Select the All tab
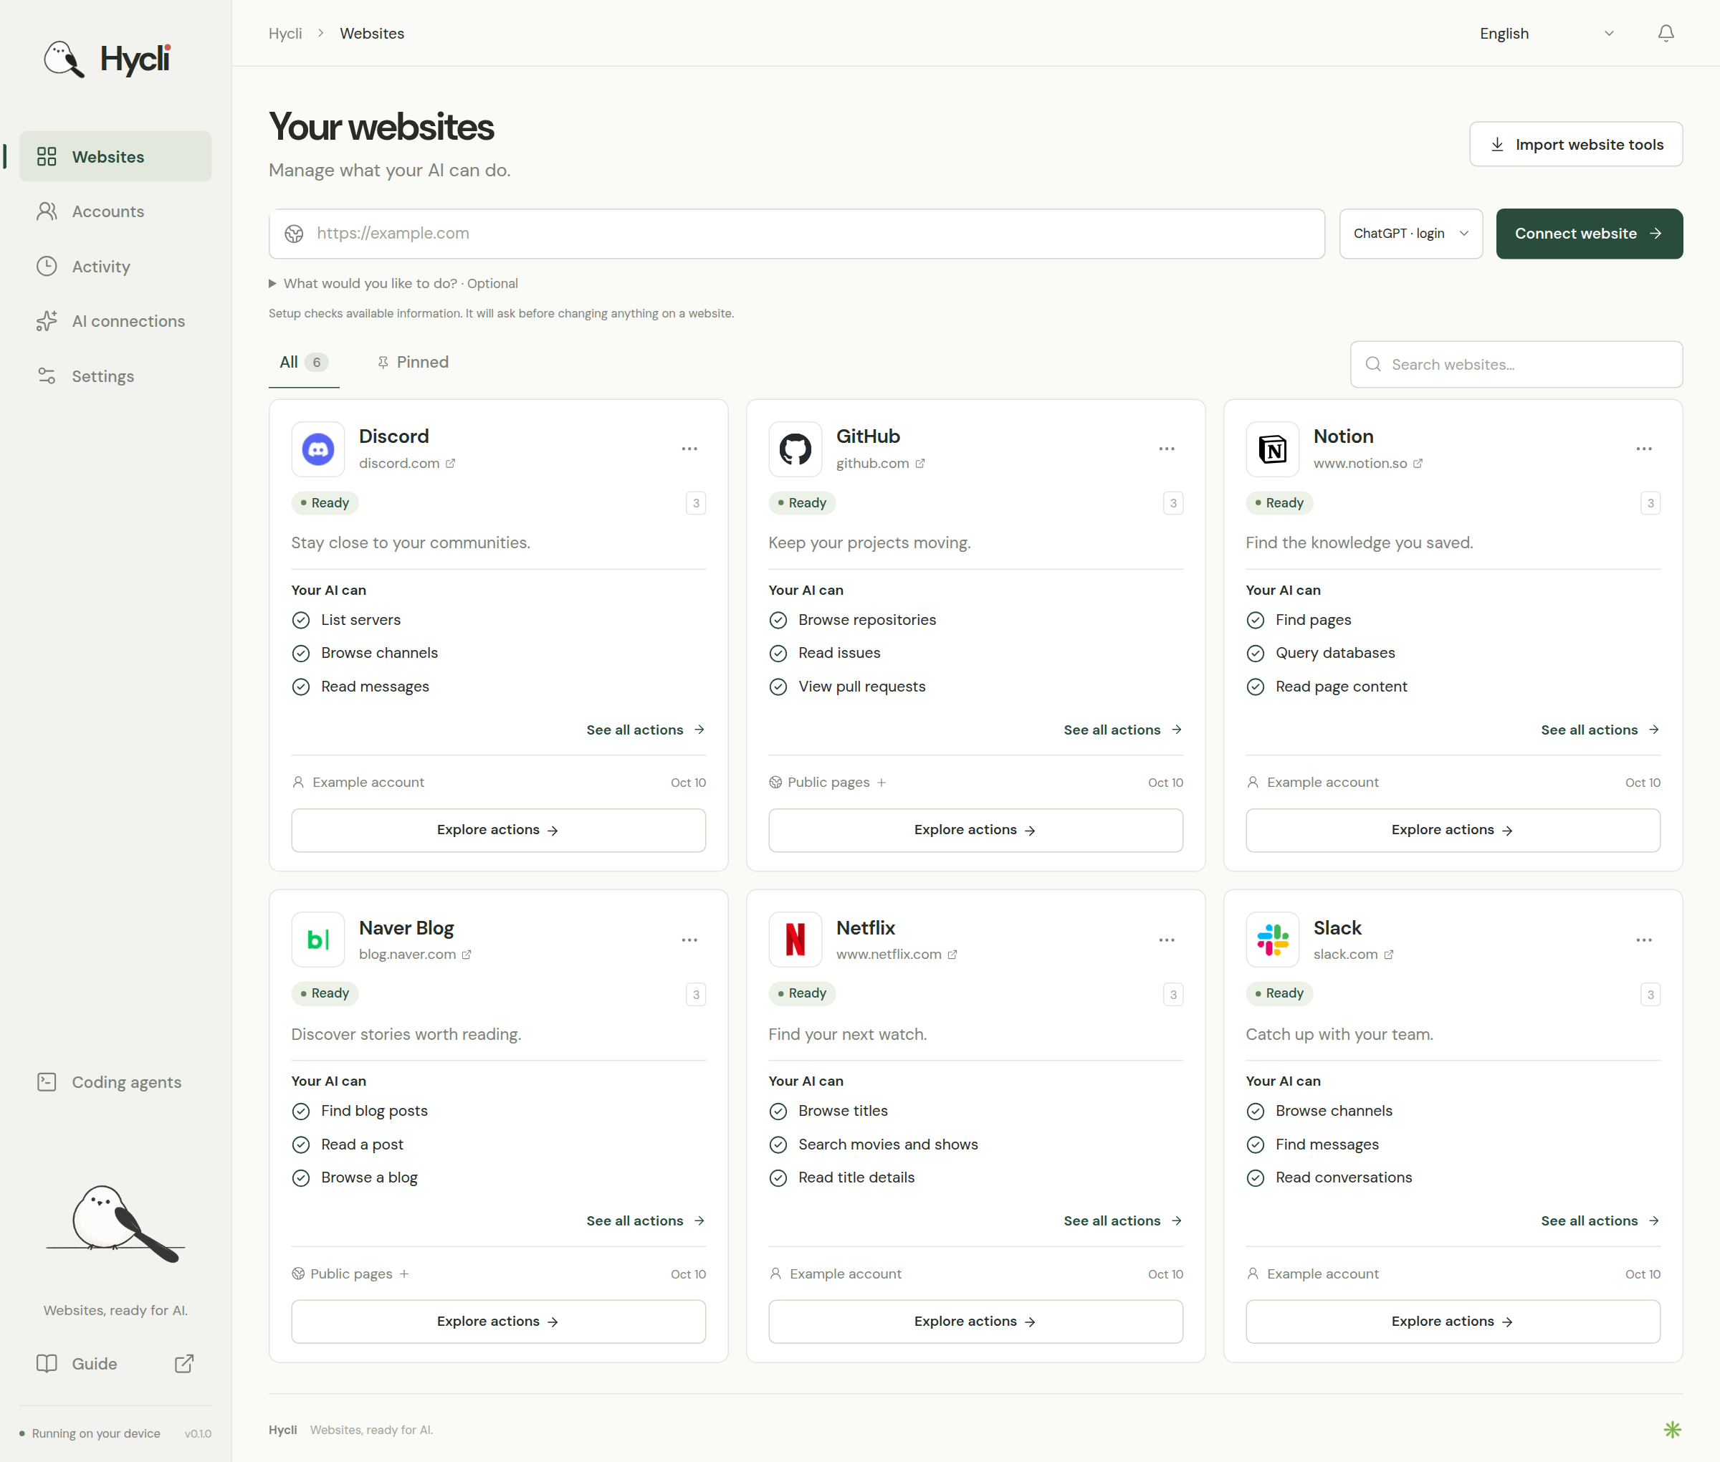This screenshot has height=1462, width=1720. 303,362
